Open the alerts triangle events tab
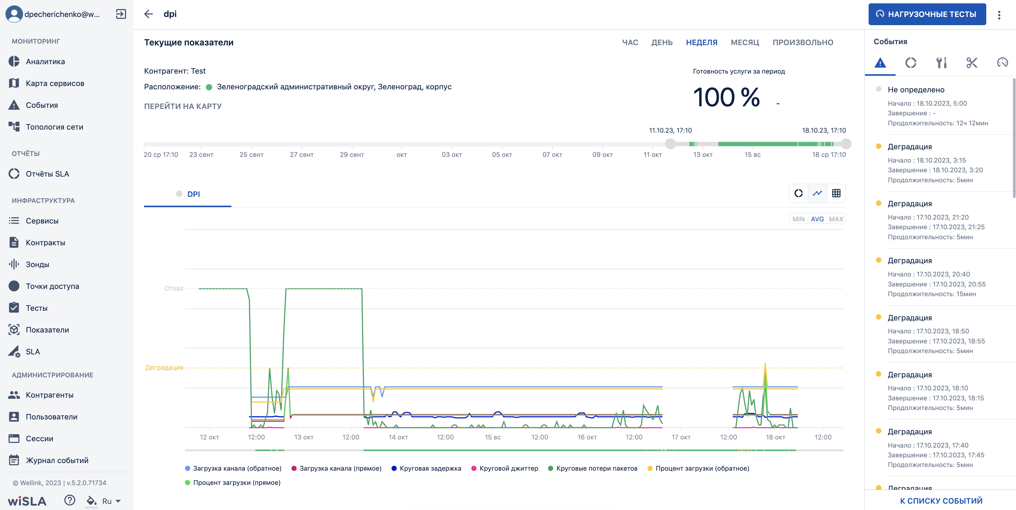The image size is (1016, 510). tap(880, 63)
